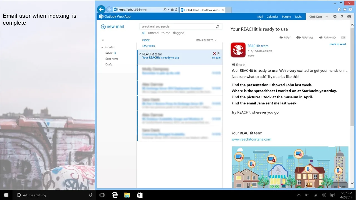
Task: Open the Items by Date sort dropdown
Action: pos(206,40)
